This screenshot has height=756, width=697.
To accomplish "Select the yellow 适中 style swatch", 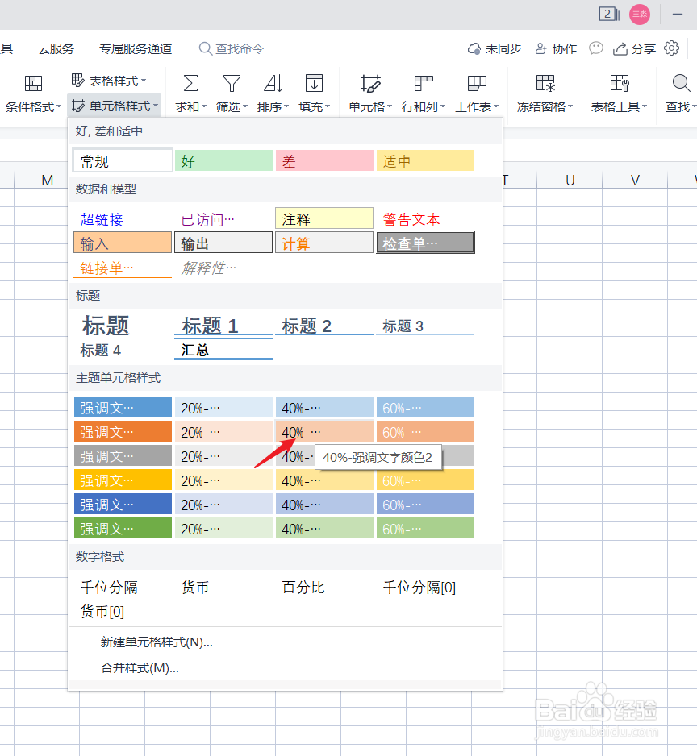I will (425, 160).
